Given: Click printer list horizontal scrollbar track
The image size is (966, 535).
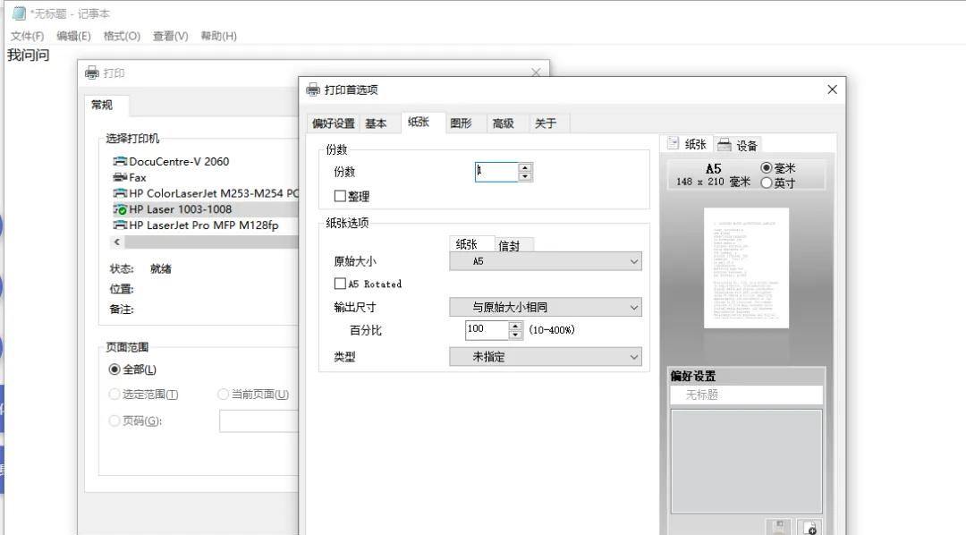Looking at the screenshot, I should pos(211,242).
